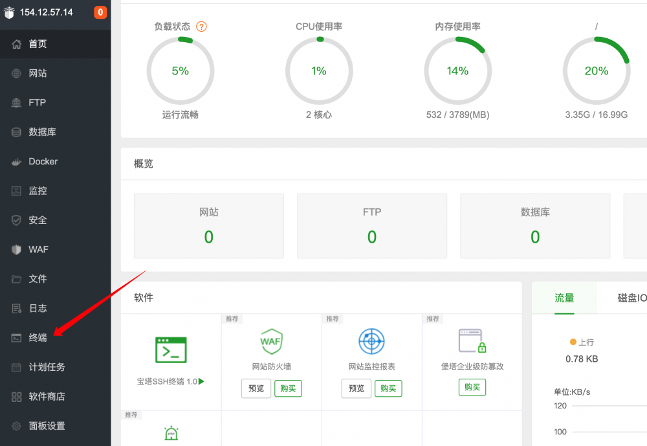Switch to the 磁盘IO tab
Image resolution: width=647 pixels, height=446 pixels.
point(631,298)
